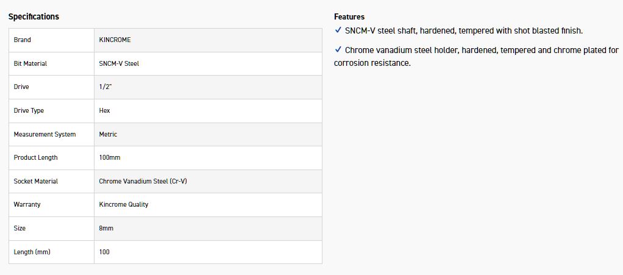Click the Specifications heading
623x275 pixels.
pyautogui.click(x=34, y=16)
